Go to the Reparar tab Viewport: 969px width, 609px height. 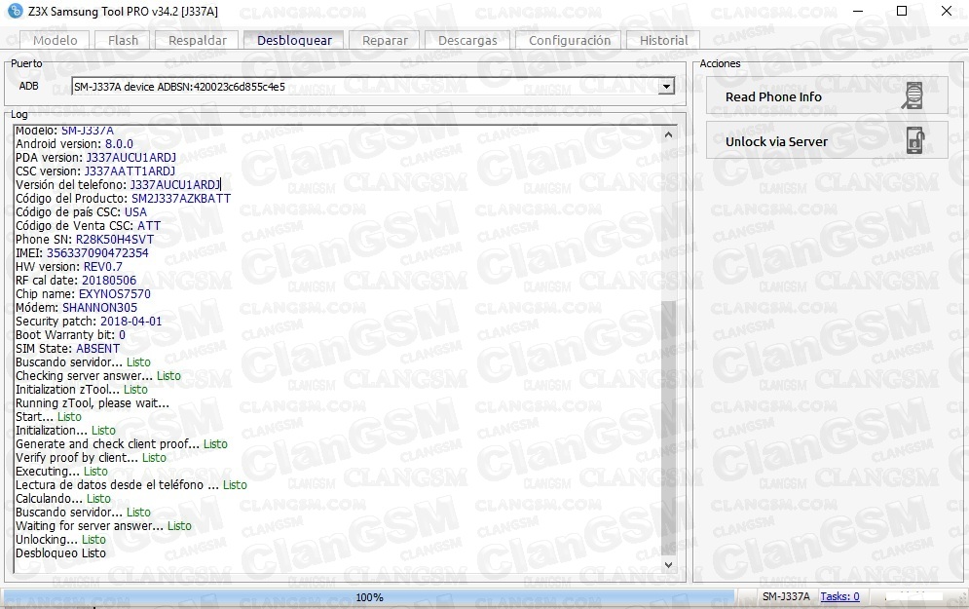click(385, 40)
